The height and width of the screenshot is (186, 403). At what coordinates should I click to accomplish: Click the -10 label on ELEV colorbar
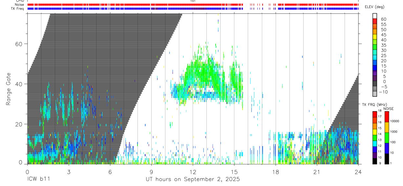coord(383,92)
